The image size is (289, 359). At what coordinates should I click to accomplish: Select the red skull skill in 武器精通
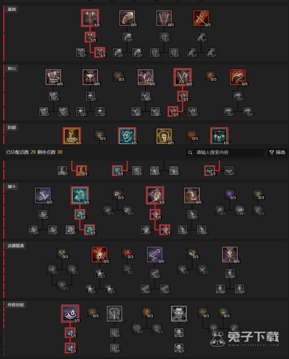point(99,255)
